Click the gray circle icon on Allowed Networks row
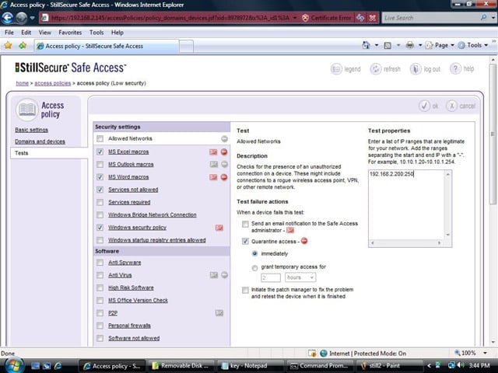 point(225,138)
